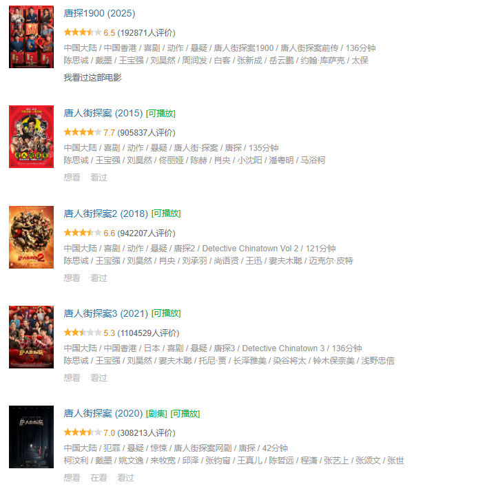Mark 唐人街探案 (2015) as 看过

point(99,178)
